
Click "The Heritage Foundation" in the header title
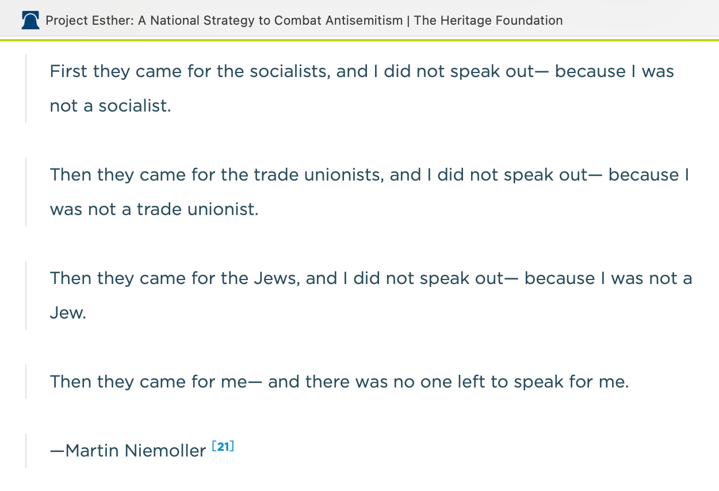click(488, 21)
